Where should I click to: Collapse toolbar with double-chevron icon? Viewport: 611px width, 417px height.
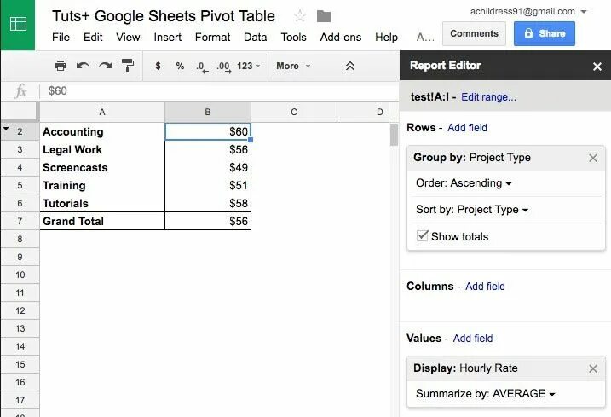point(349,66)
